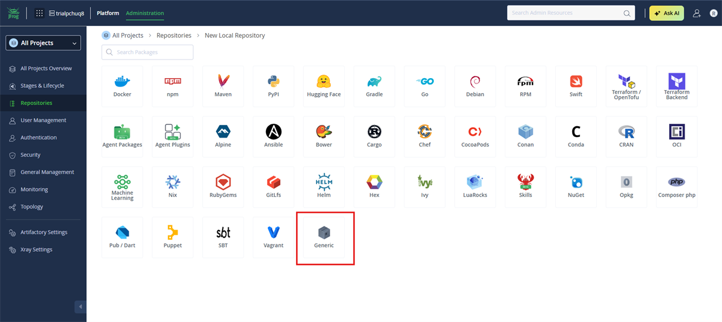Select the LuaRocks package type
This screenshot has width=722, height=322.
pos(475,187)
